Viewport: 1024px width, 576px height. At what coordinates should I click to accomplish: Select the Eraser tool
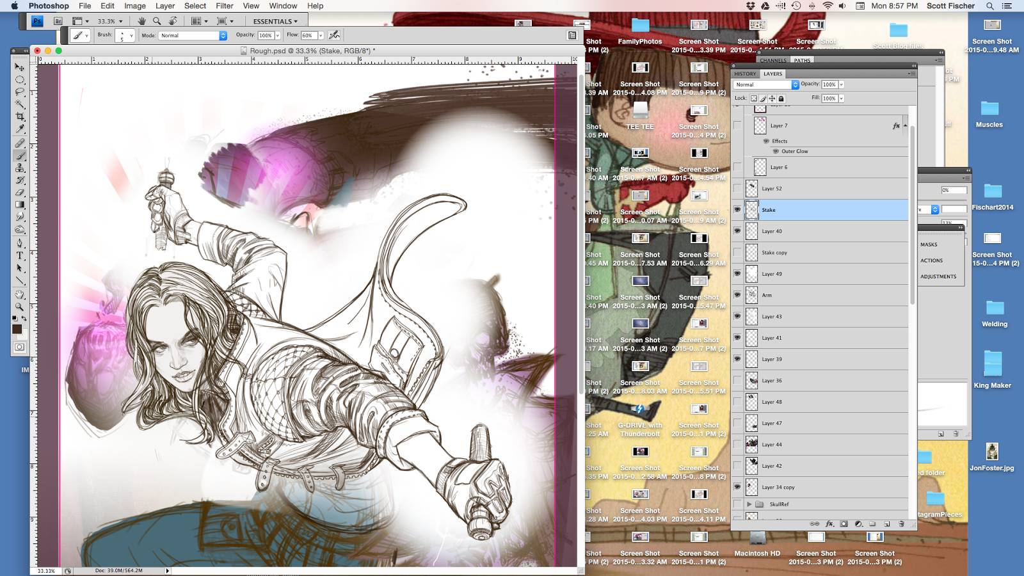click(x=20, y=193)
